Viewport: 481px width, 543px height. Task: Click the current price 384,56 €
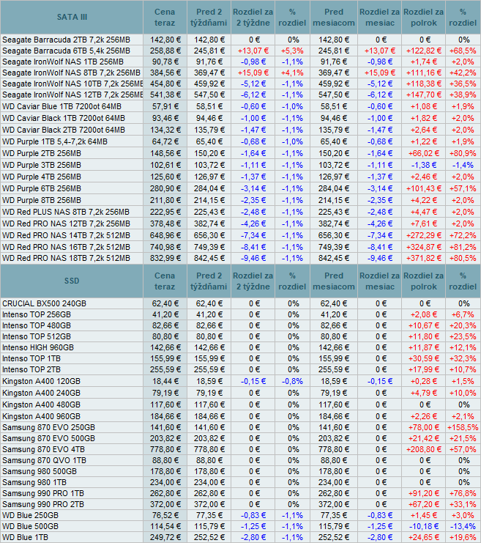(x=165, y=73)
